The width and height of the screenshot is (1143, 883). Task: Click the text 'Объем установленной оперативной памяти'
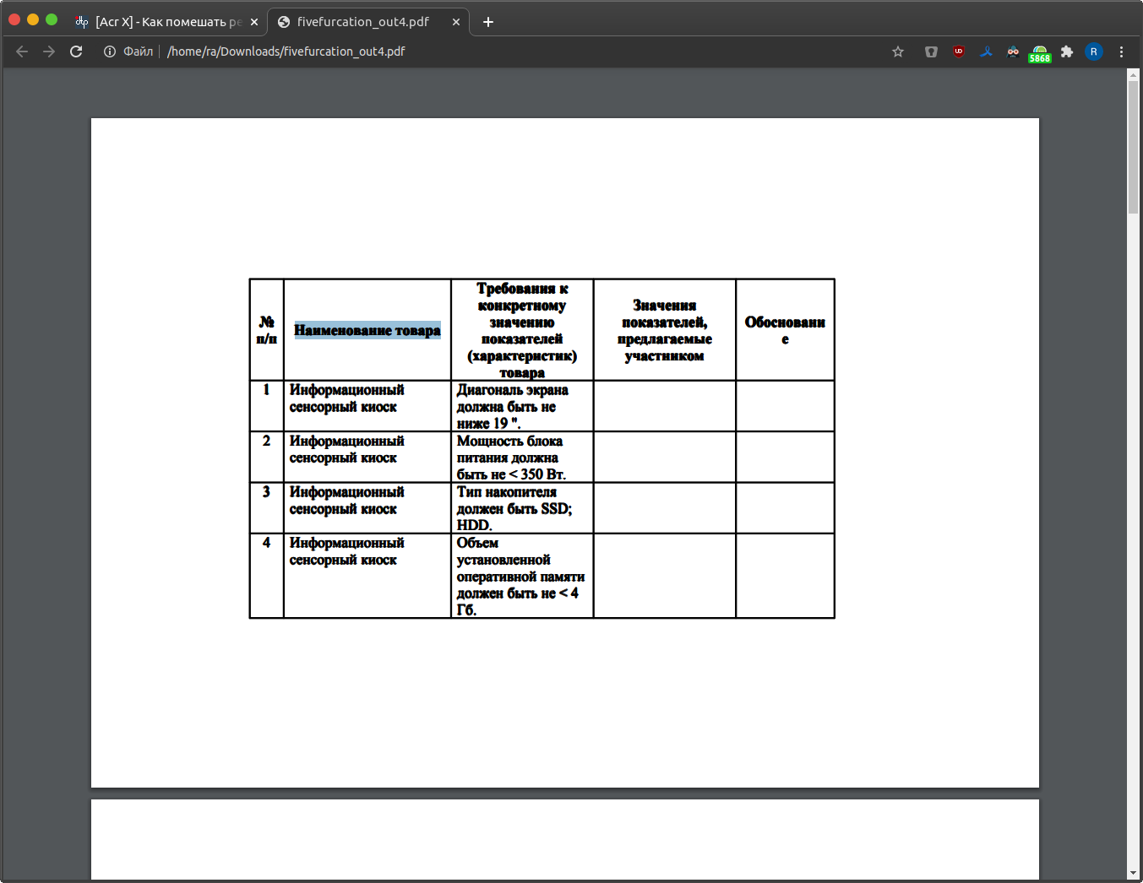coord(520,560)
